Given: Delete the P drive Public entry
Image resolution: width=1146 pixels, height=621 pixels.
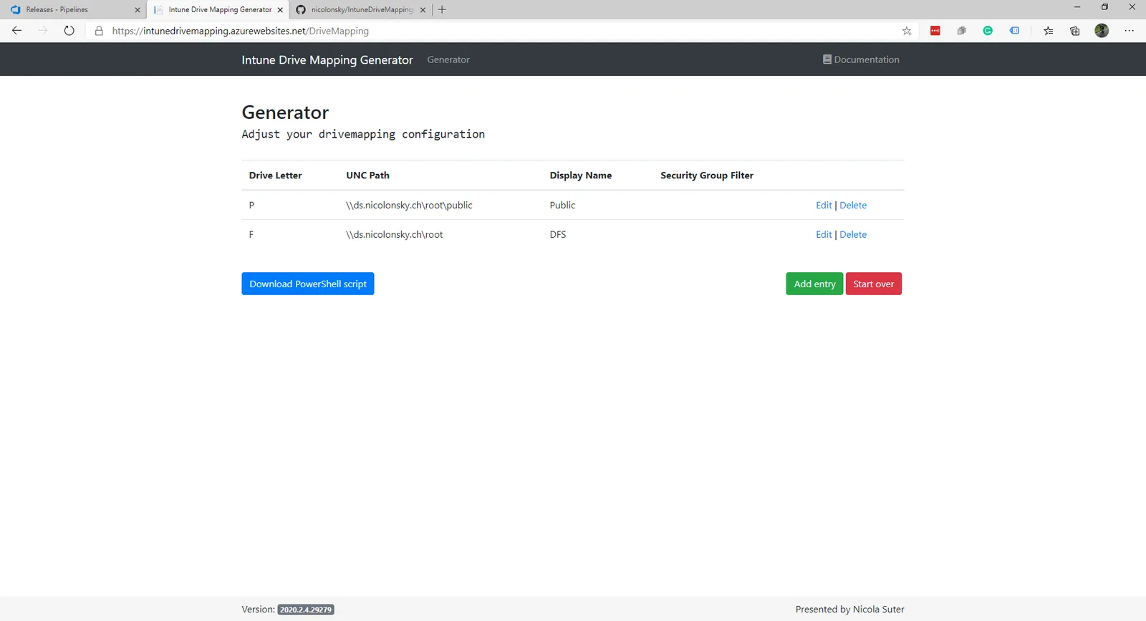Looking at the screenshot, I should tap(853, 205).
